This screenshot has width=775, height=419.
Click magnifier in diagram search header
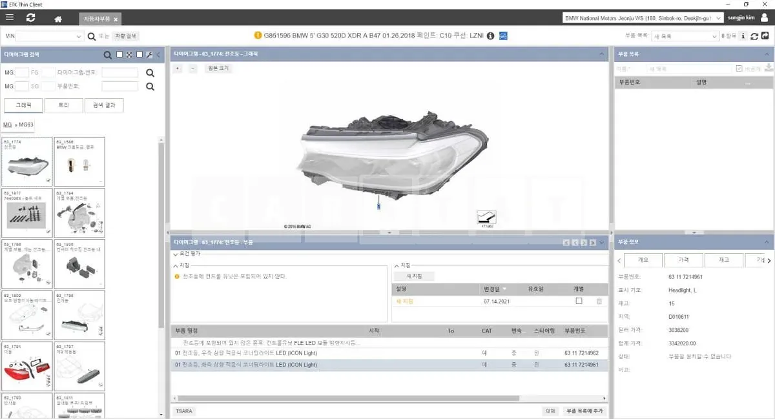tap(108, 55)
